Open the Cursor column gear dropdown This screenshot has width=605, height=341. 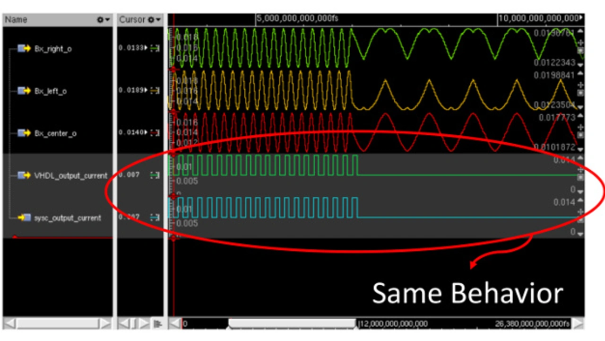[x=154, y=20]
